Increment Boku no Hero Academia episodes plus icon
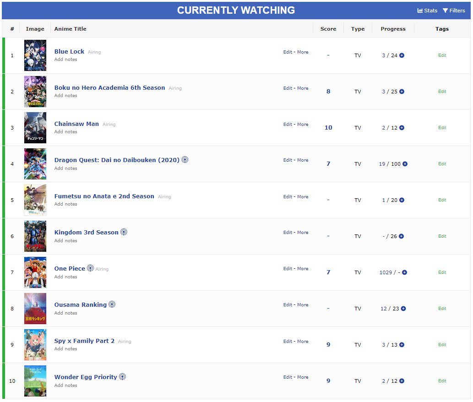 (402, 91)
